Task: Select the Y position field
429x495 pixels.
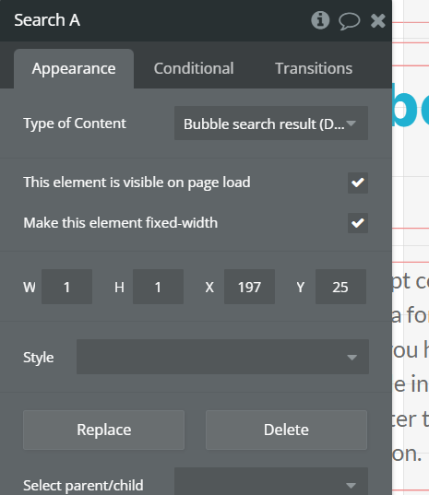Action: (340, 287)
